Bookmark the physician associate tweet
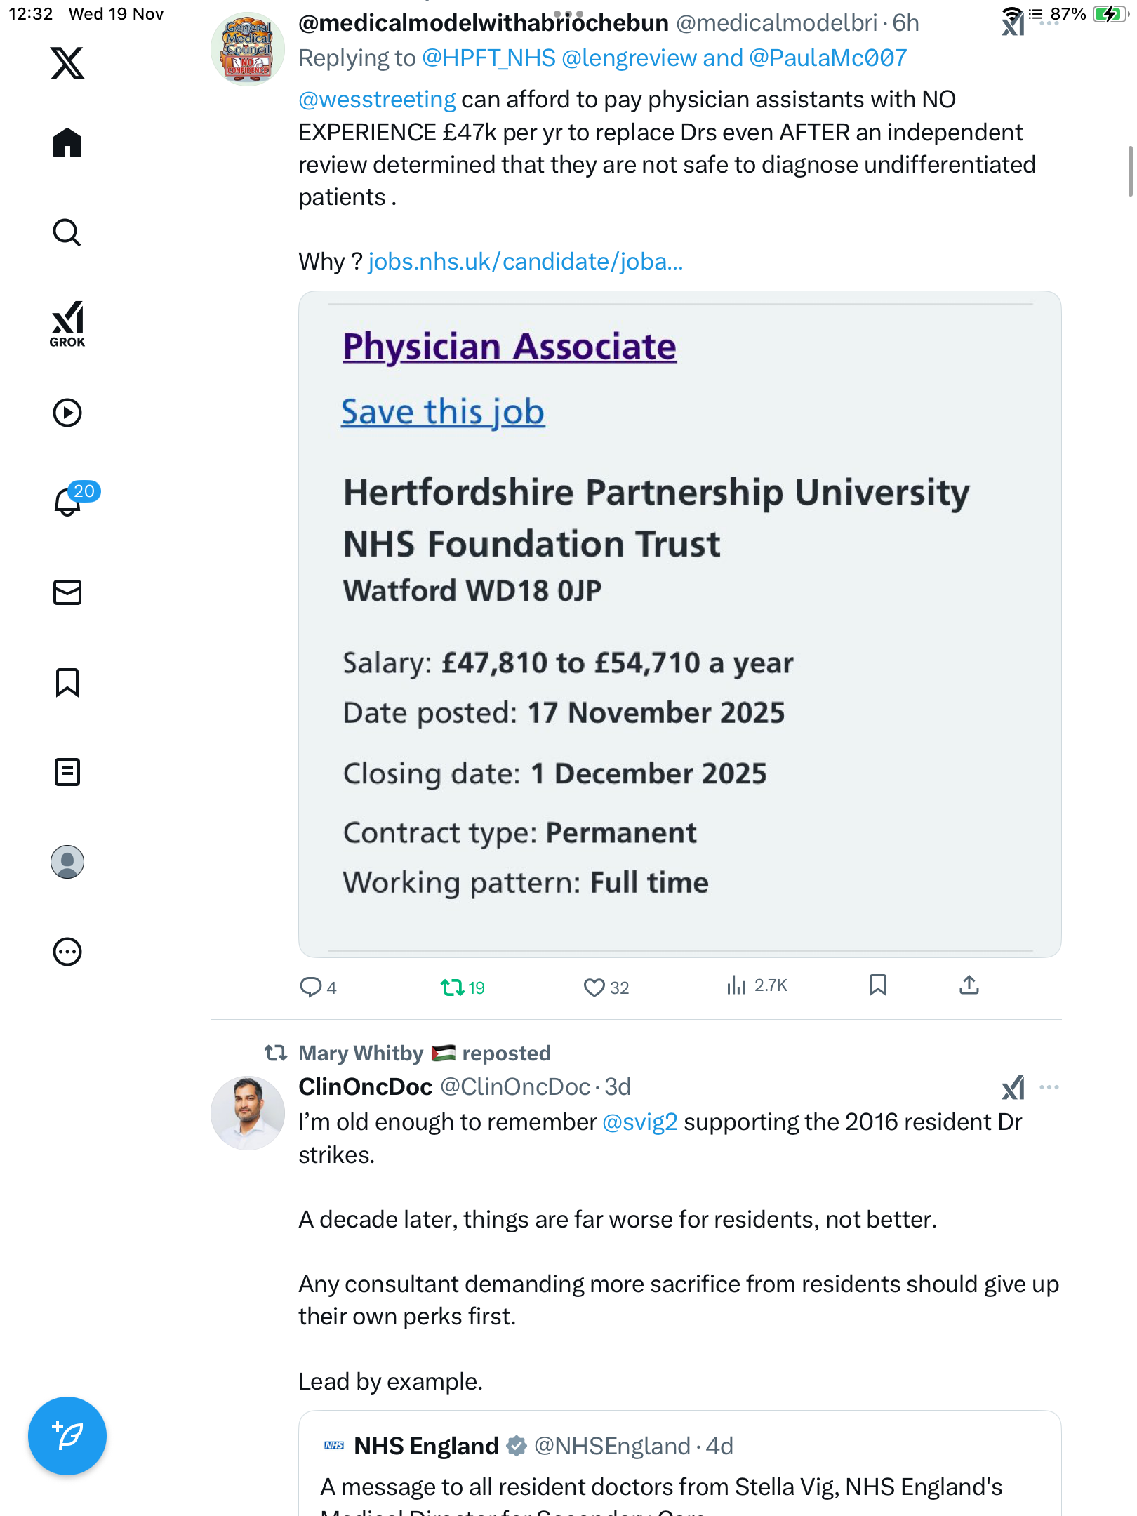Viewport: 1137px width, 1516px height. [x=877, y=985]
